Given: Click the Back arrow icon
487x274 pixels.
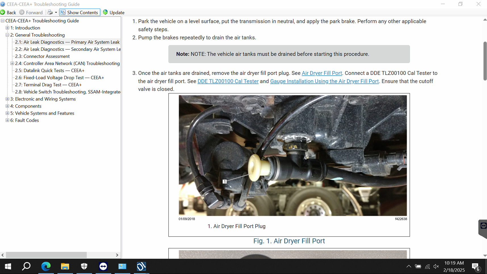Looking at the screenshot, I should 3,12.
